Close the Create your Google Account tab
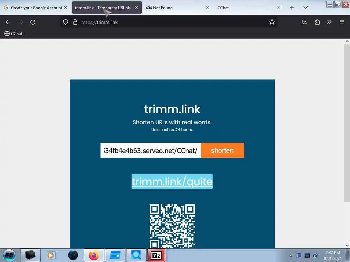The image size is (350, 262). [x=65, y=8]
